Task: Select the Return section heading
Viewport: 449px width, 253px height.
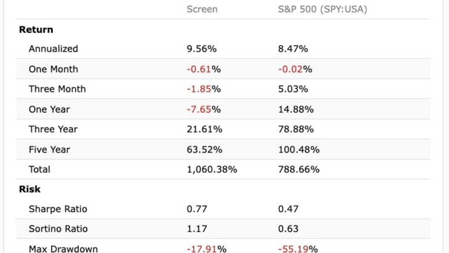Action: click(x=36, y=30)
